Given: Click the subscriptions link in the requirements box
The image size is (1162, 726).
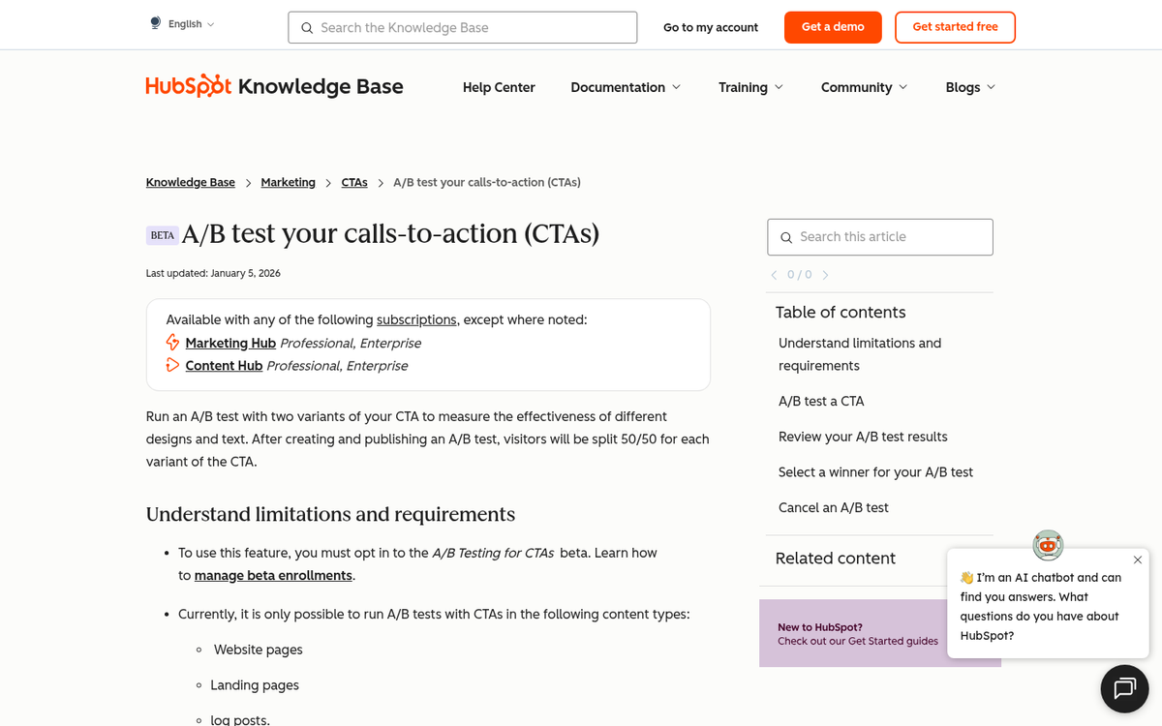Looking at the screenshot, I should (x=416, y=319).
